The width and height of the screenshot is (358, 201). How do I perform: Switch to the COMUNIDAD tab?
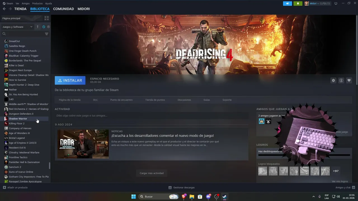tap(63, 9)
